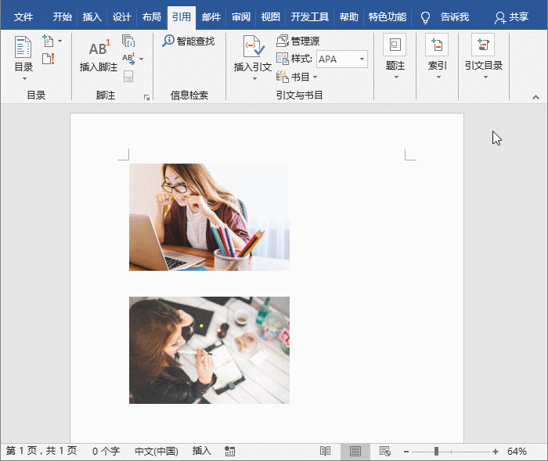
Task: Click the 引文目录 table of authorities icon
Action: pyautogui.click(x=483, y=45)
